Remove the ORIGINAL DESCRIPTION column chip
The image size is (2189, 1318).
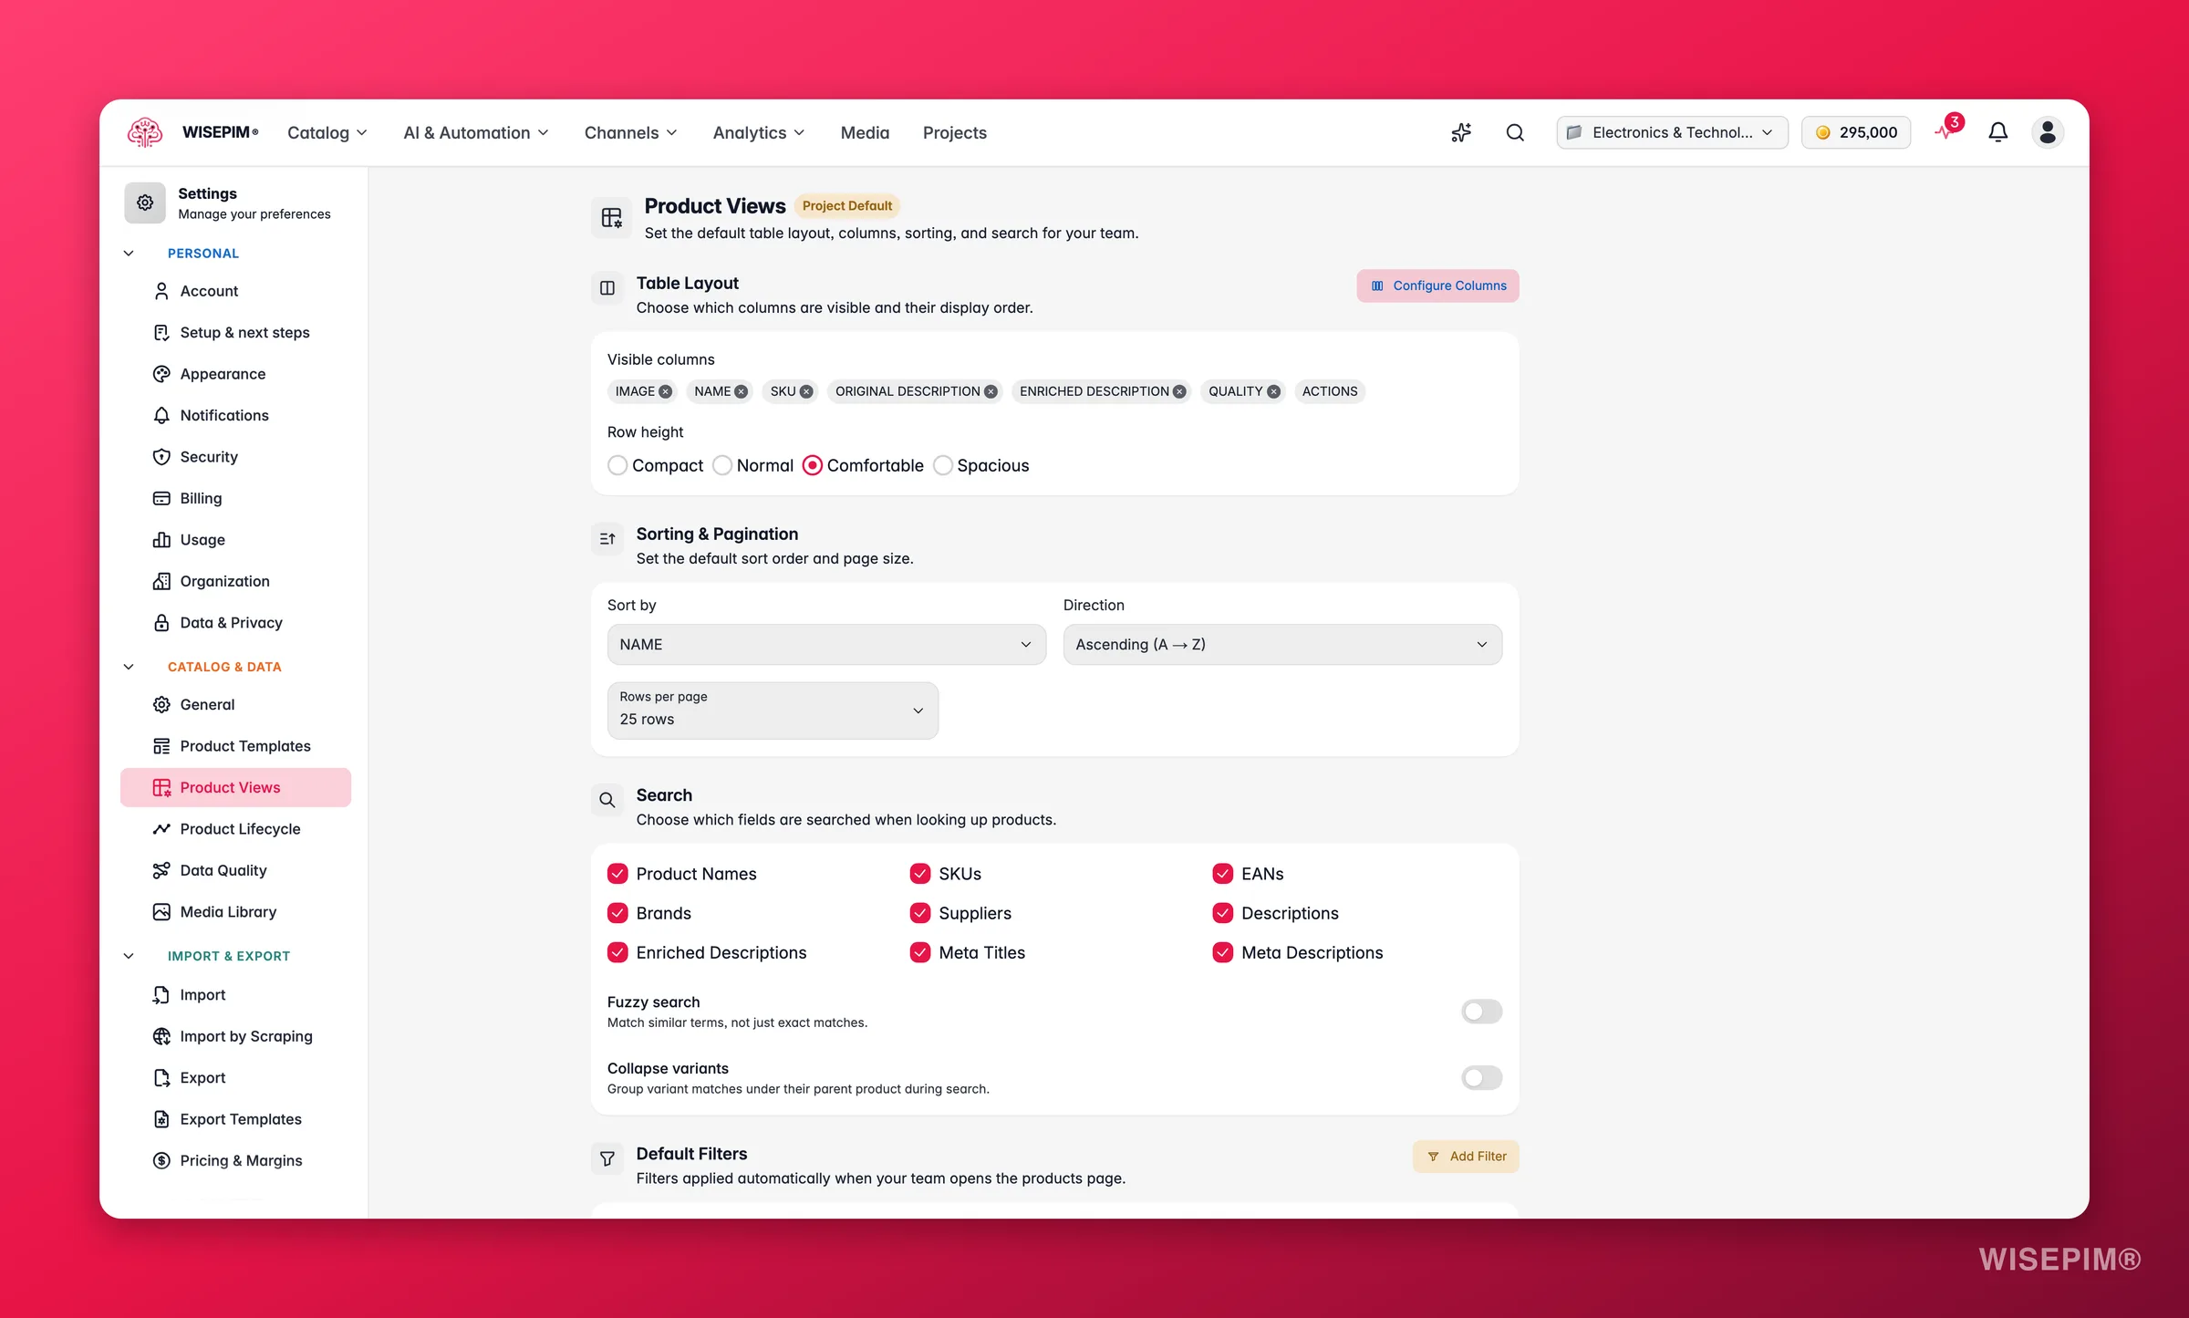[991, 391]
